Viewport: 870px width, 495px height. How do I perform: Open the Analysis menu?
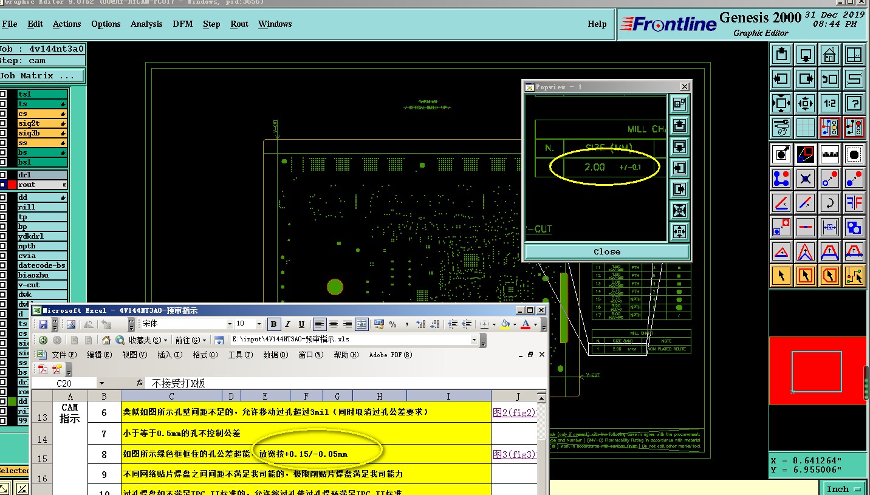pyautogui.click(x=146, y=24)
